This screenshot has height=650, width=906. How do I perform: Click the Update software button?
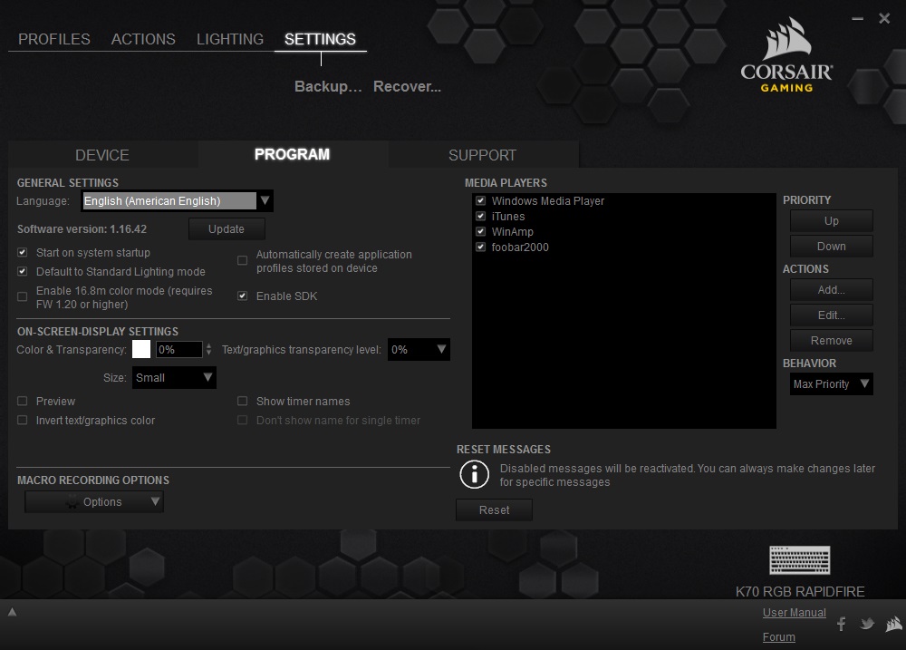coord(226,229)
